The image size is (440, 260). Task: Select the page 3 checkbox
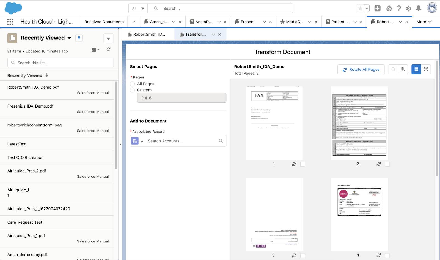[303, 256]
